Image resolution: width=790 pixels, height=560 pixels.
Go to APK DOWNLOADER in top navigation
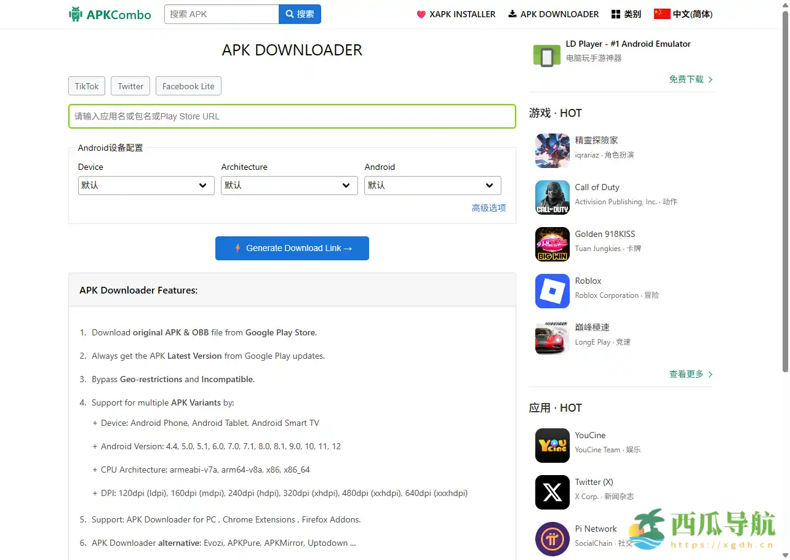(x=553, y=14)
